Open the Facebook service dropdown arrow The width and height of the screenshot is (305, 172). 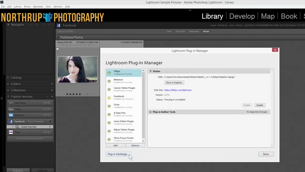(x=50, y=122)
